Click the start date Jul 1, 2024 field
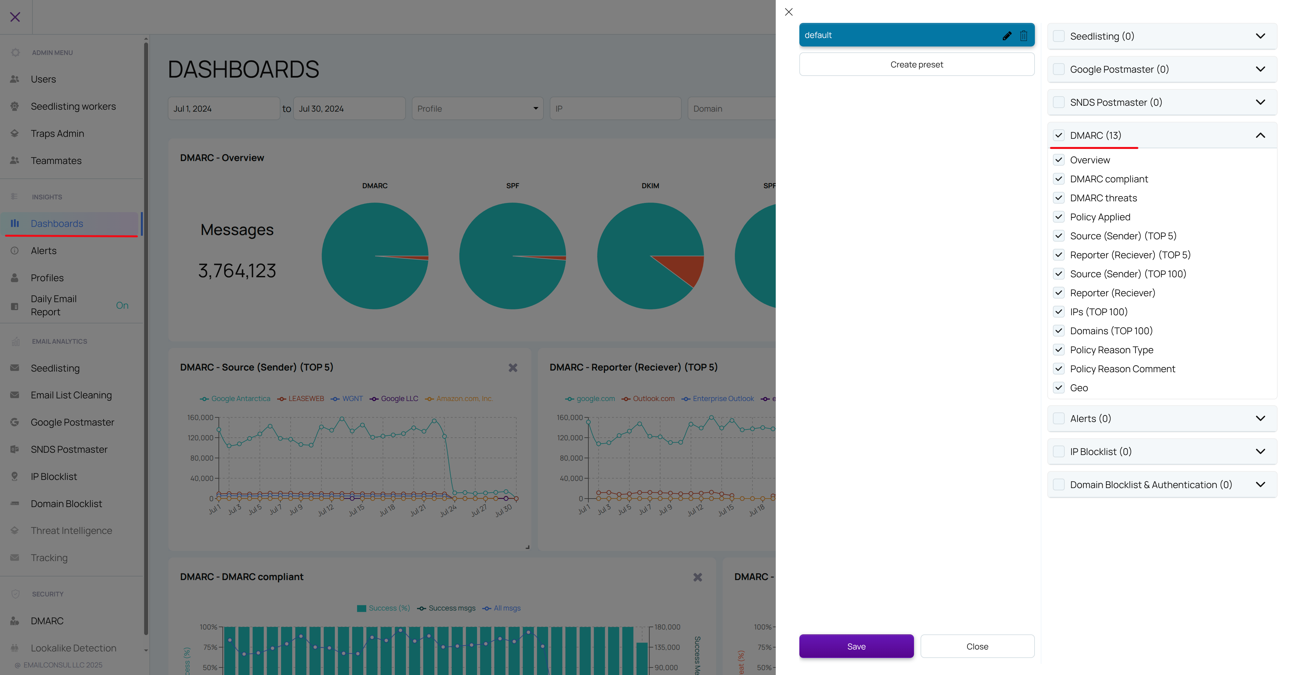This screenshot has width=1294, height=675. pyautogui.click(x=223, y=108)
